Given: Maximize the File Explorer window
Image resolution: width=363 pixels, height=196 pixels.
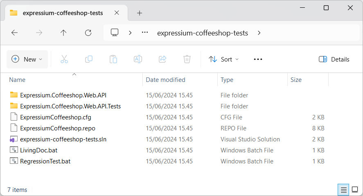Looking at the screenshot, I should [x=326, y=8].
